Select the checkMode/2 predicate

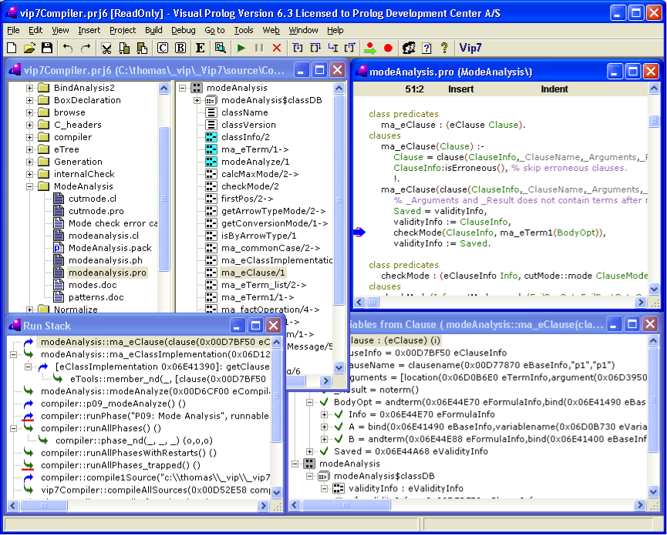(x=250, y=186)
